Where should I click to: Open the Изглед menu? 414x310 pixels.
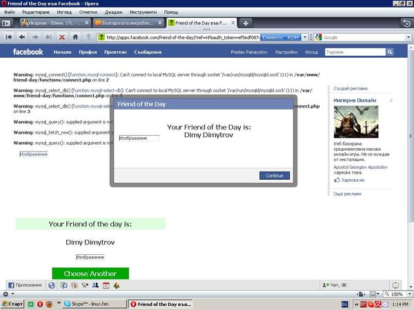coord(64,12)
